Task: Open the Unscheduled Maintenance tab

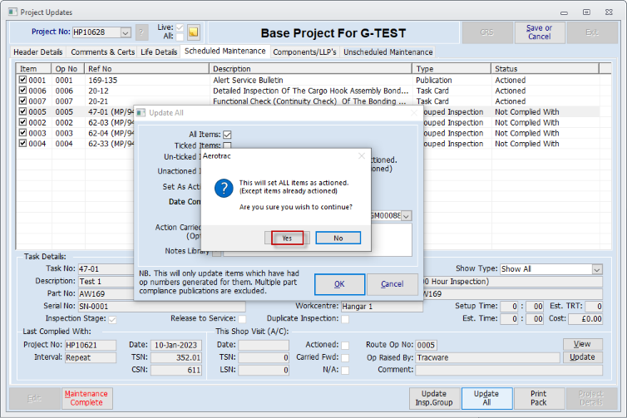Action: point(388,52)
